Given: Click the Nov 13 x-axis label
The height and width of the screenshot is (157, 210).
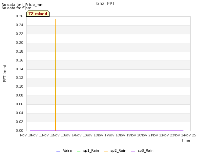Looking at the screenshot, I should coord(59,135).
